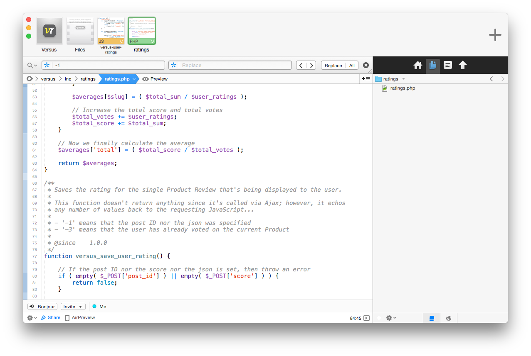531x356 pixels.
Task: Click the 84:45 cursor position indicator
Action: pos(356,318)
